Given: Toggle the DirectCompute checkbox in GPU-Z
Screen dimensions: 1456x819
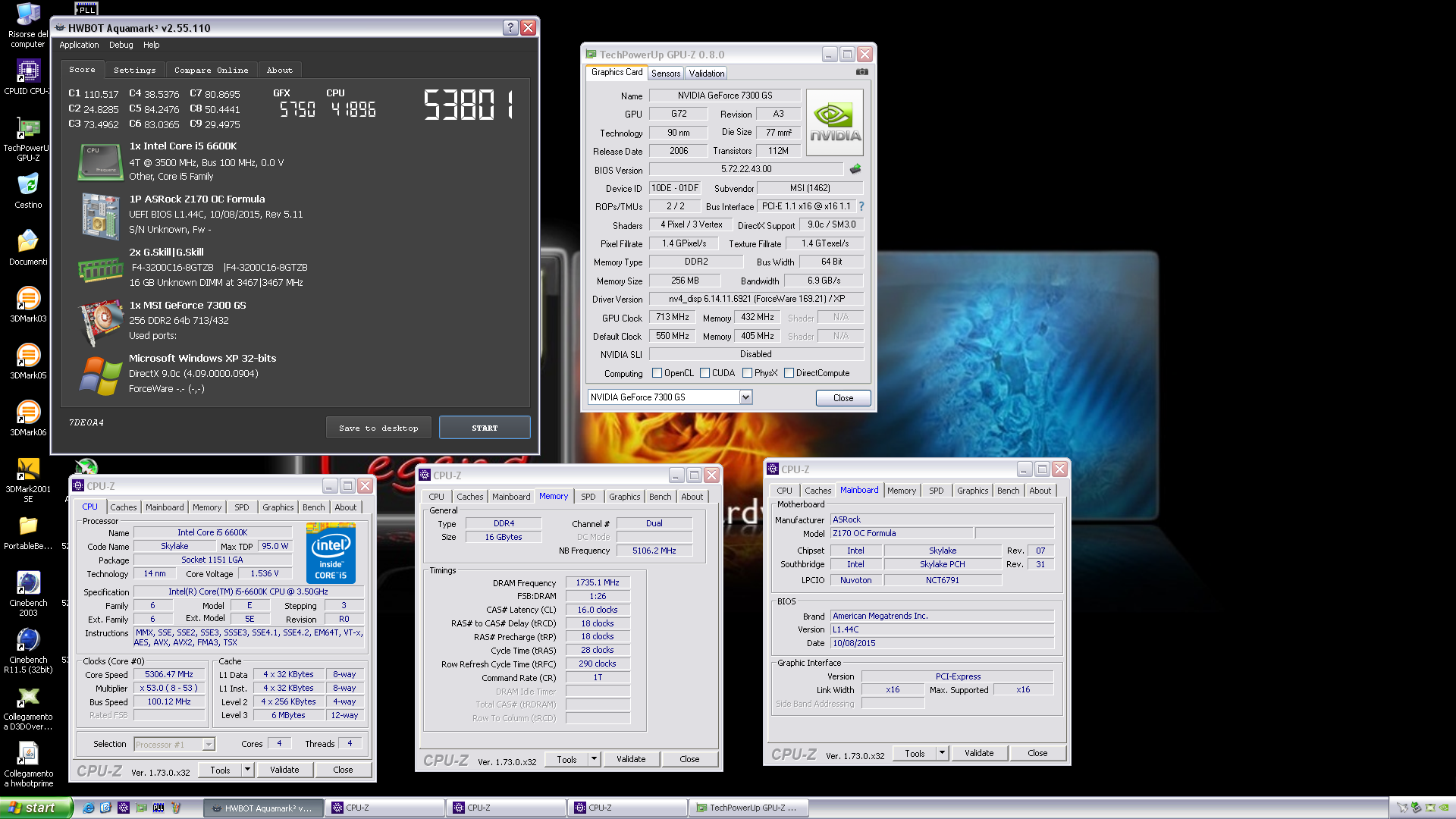Looking at the screenshot, I should (x=789, y=372).
